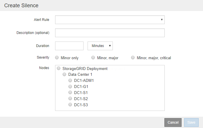Screen dimensions: 203x128
Task: Select the StorageGRID Deployment node radio
Action: coord(59,69)
